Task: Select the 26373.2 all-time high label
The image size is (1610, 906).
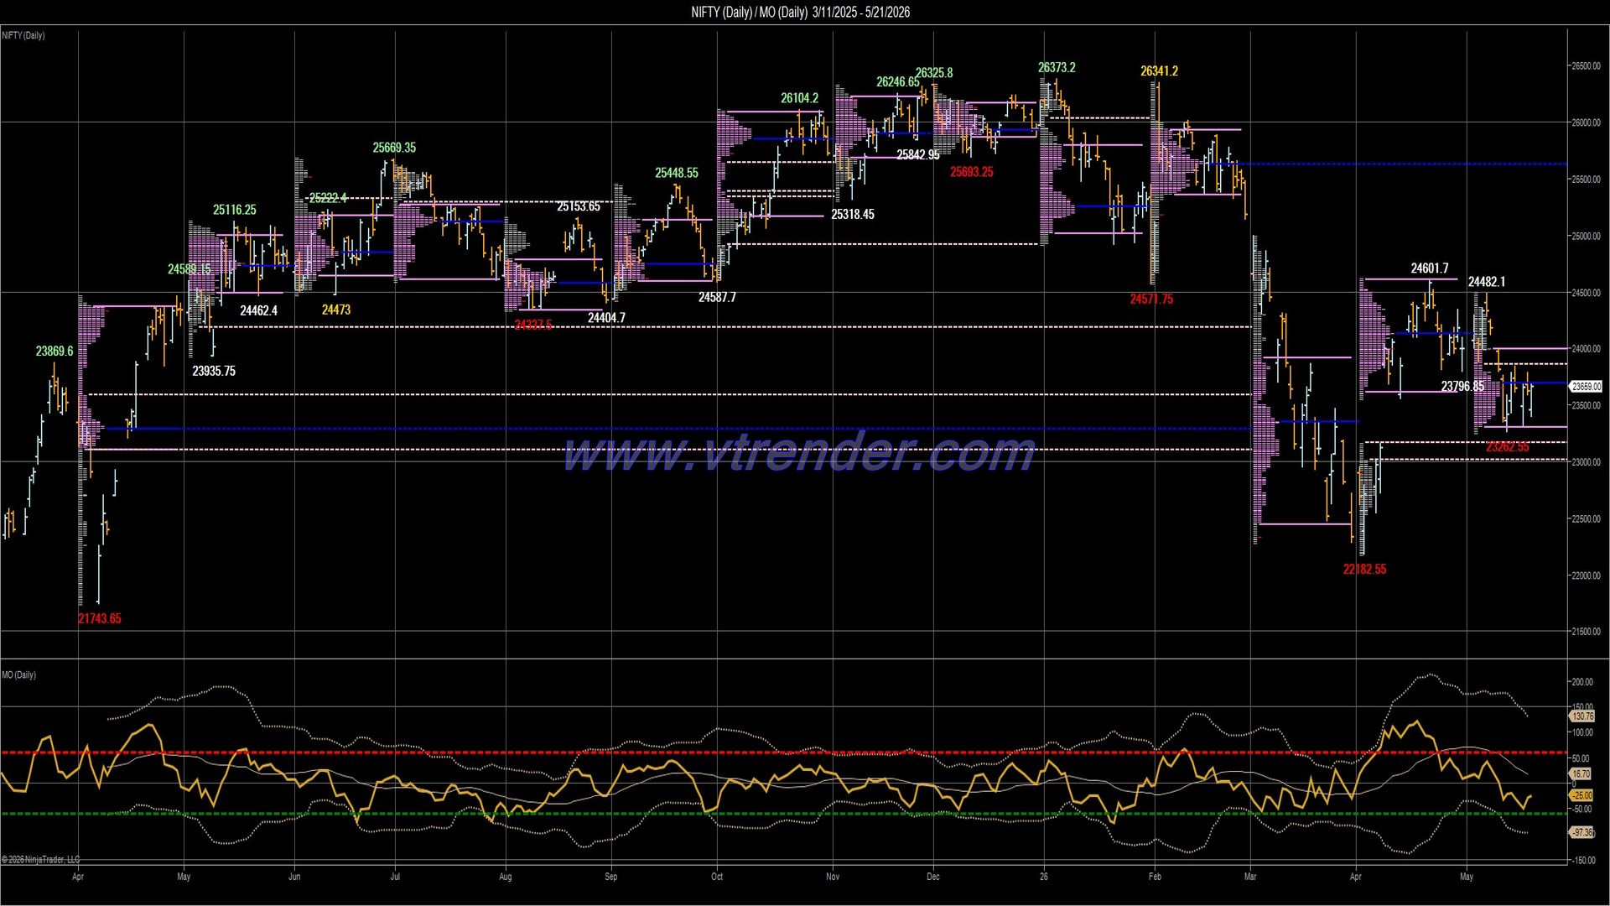Action: tap(1057, 67)
